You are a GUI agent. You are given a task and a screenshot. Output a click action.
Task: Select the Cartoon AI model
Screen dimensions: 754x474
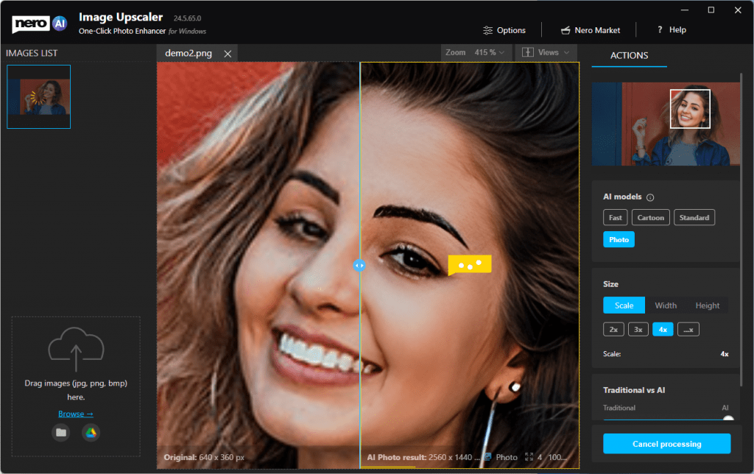coord(650,218)
